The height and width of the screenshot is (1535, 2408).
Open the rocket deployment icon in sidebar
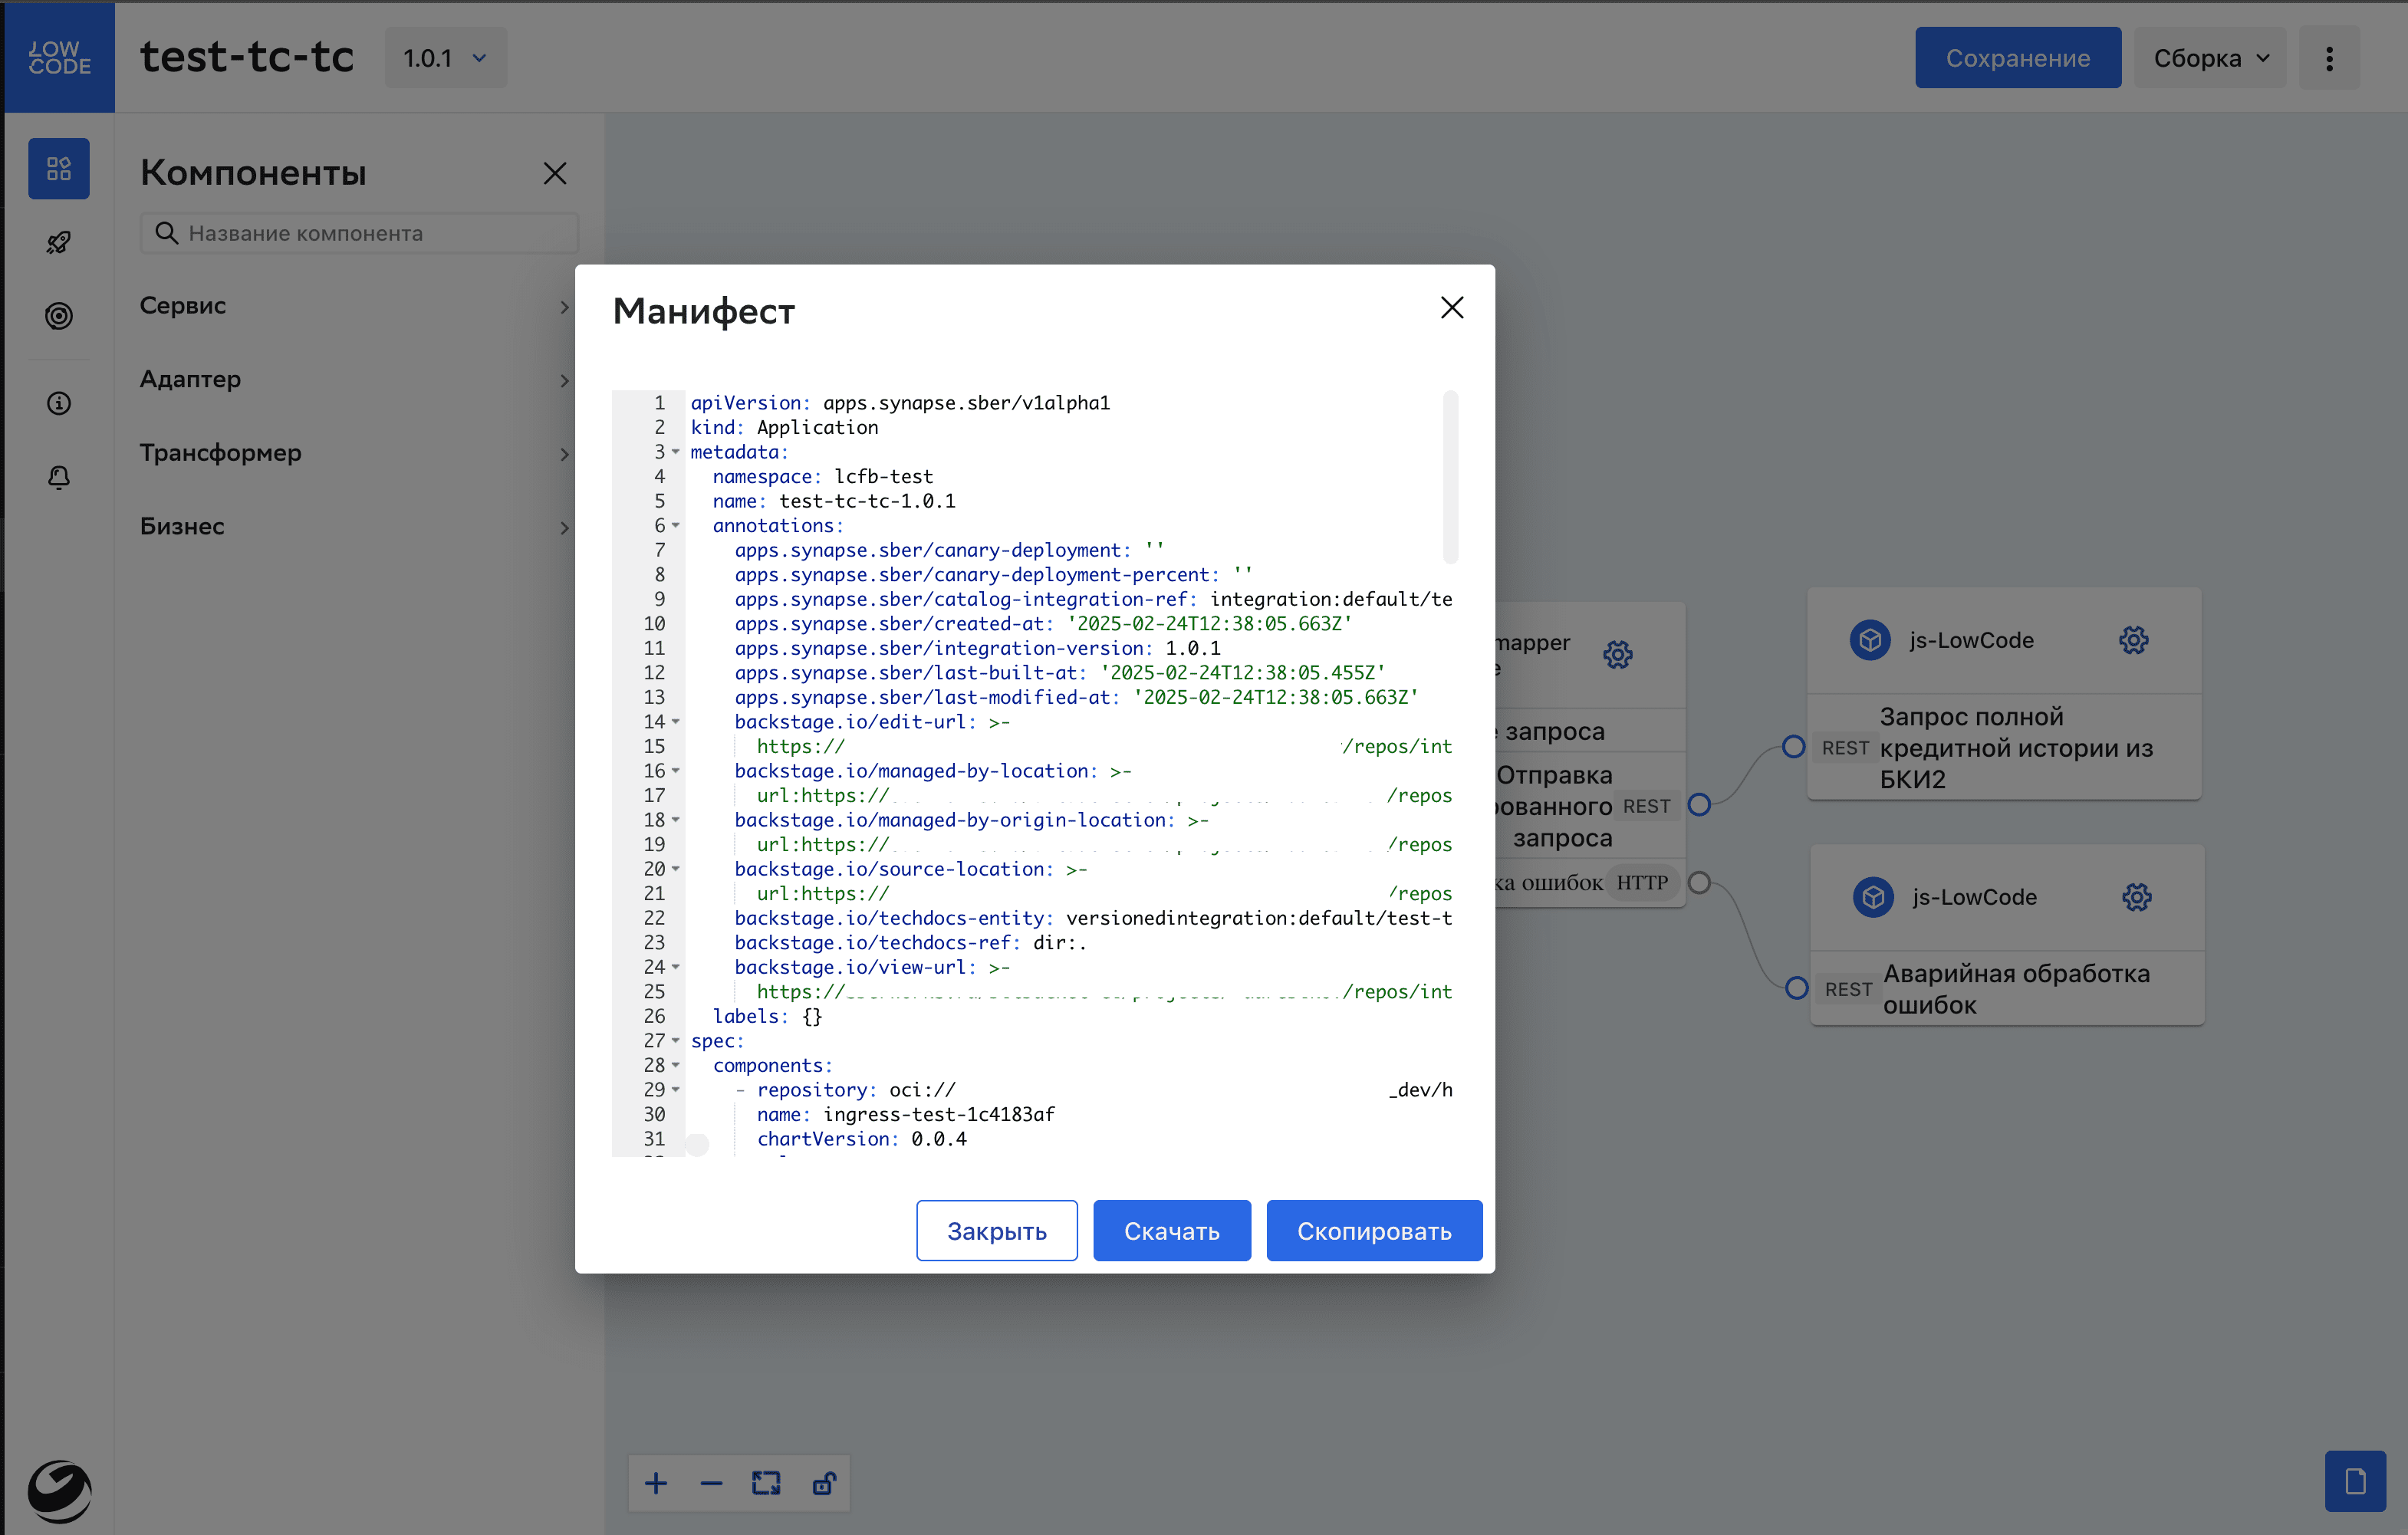[x=58, y=243]
